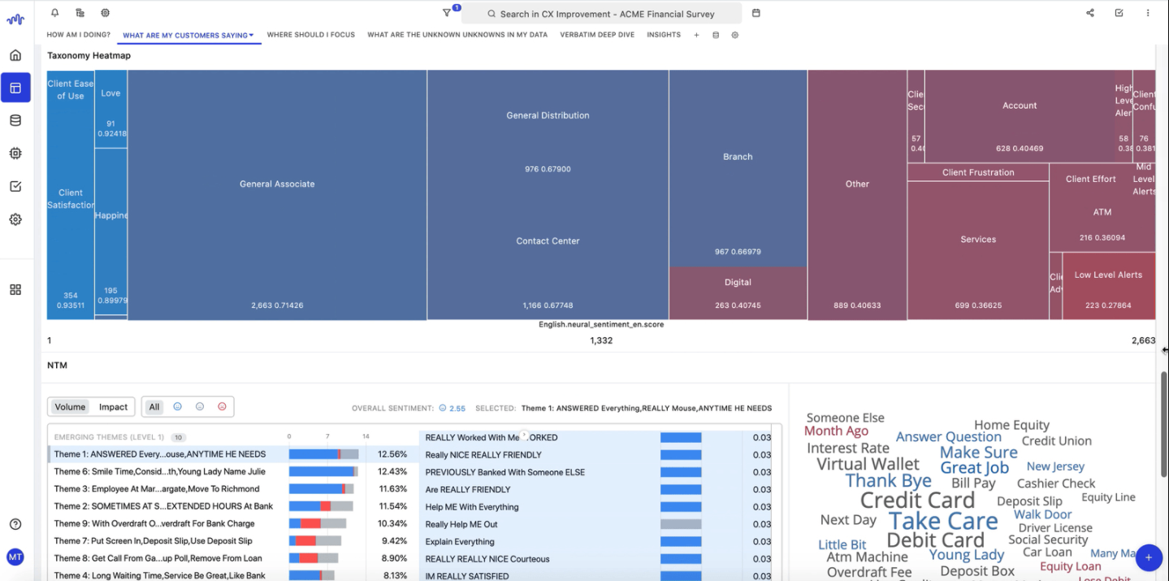Click the apps grid icon in sidebar
Image resolution: width=1169 pixels, height=581 pixels.
pyautogui.click(x=15, y=290)
